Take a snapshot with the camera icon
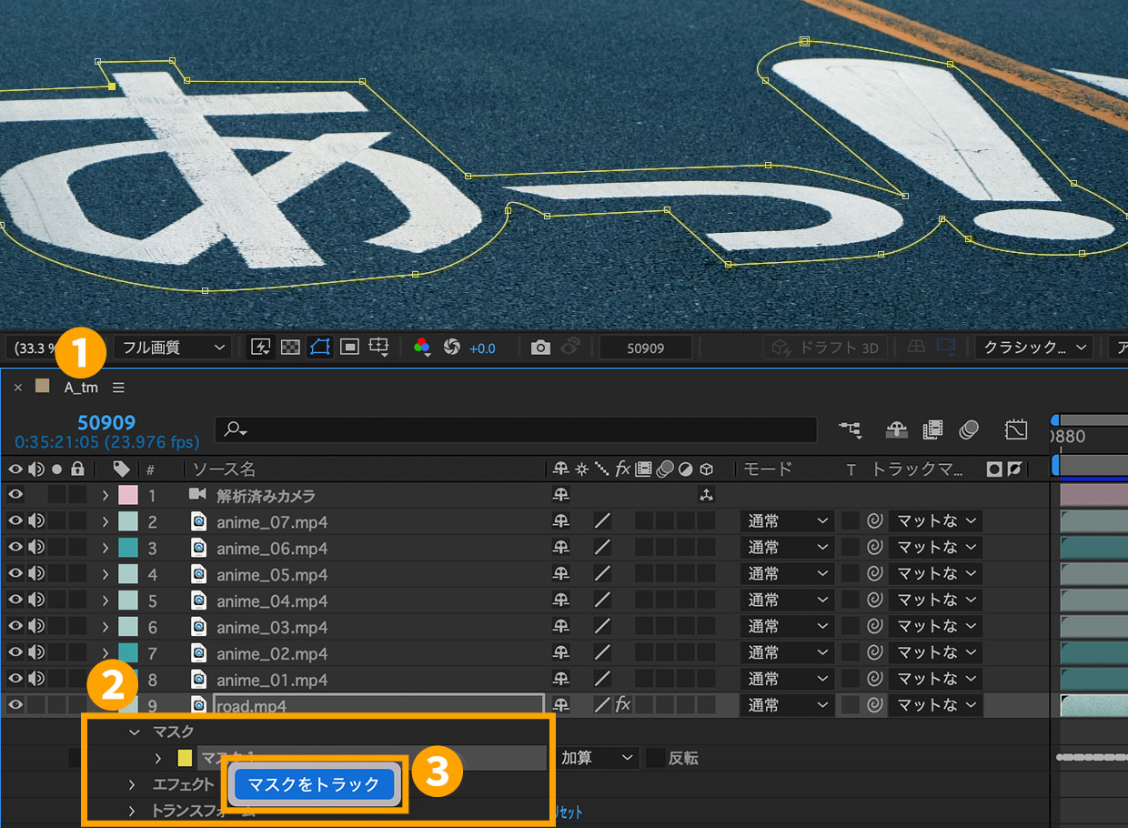1128x828 pixels. coord(540,348)
